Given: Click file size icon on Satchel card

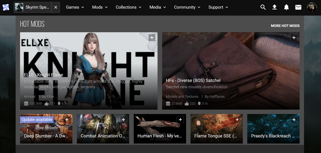Looking at the screenshot, I should pos(168,103).
